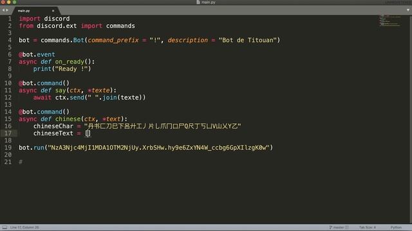Click chineseText variable on line 17
Screen dimensions: 412x231
(53, 133)
